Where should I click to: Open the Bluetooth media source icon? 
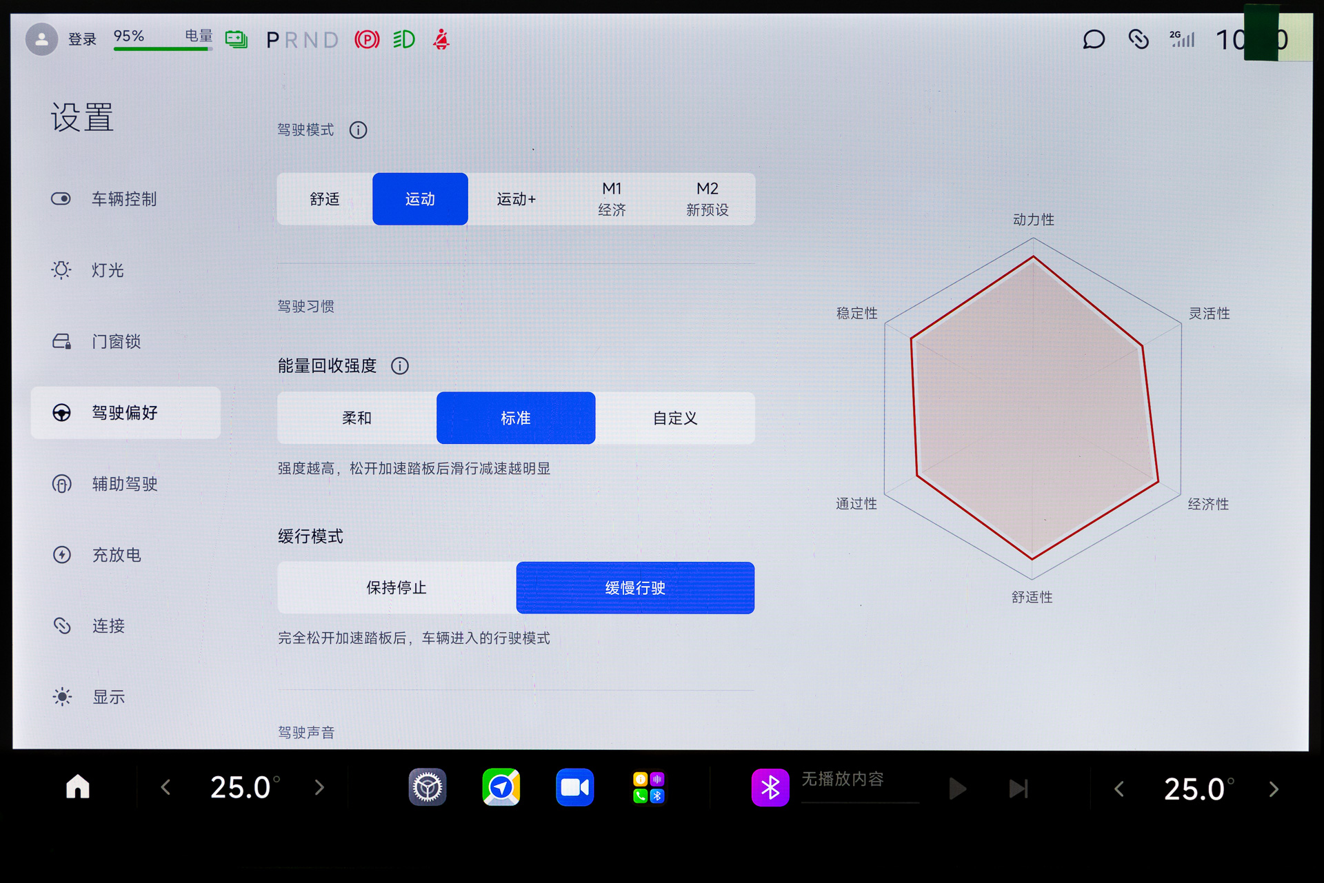[x=770, y=787]
